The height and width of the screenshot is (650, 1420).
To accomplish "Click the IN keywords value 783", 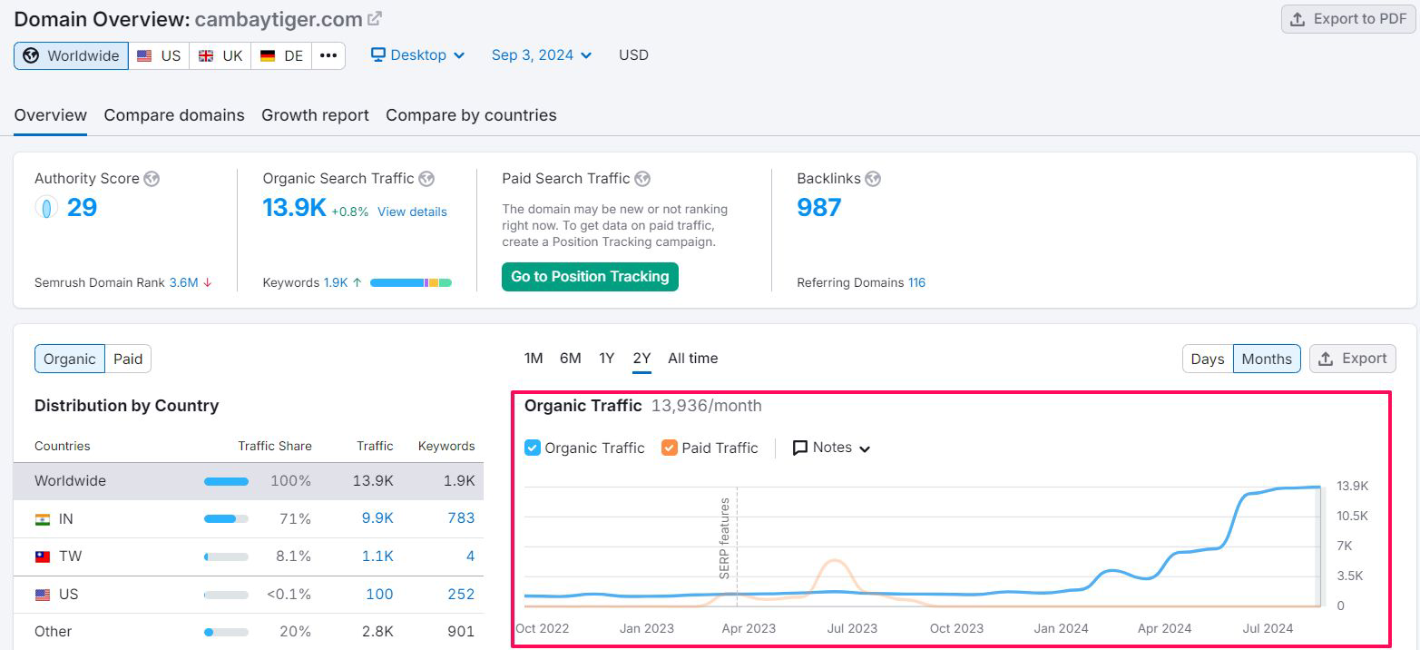I will pos(461,518).
